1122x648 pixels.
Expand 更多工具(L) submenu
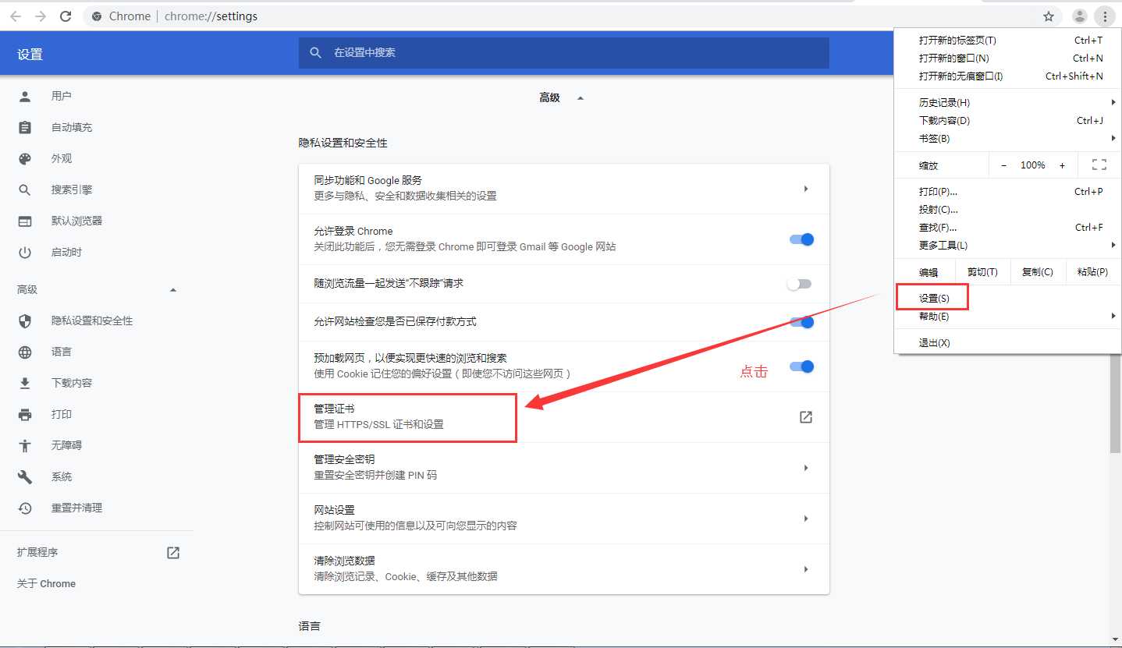click(x=1007, y=245)
